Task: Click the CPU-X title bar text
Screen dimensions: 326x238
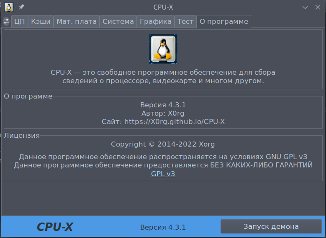Action: pos(163,7)
